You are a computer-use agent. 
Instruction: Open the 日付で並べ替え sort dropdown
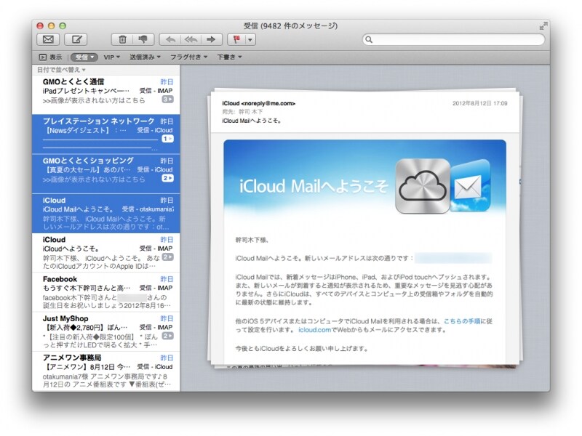(x=62, y=70)
